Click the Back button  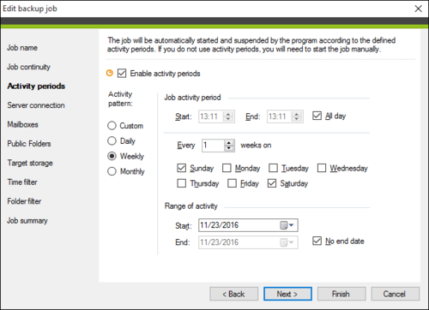click(x=234, y=294)
